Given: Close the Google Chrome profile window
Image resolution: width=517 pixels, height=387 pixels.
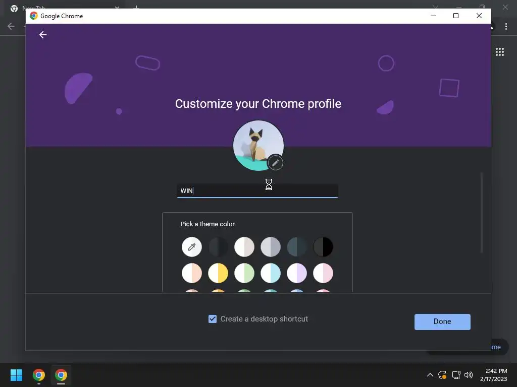Looking at the screenshot, I should [479, 16].
